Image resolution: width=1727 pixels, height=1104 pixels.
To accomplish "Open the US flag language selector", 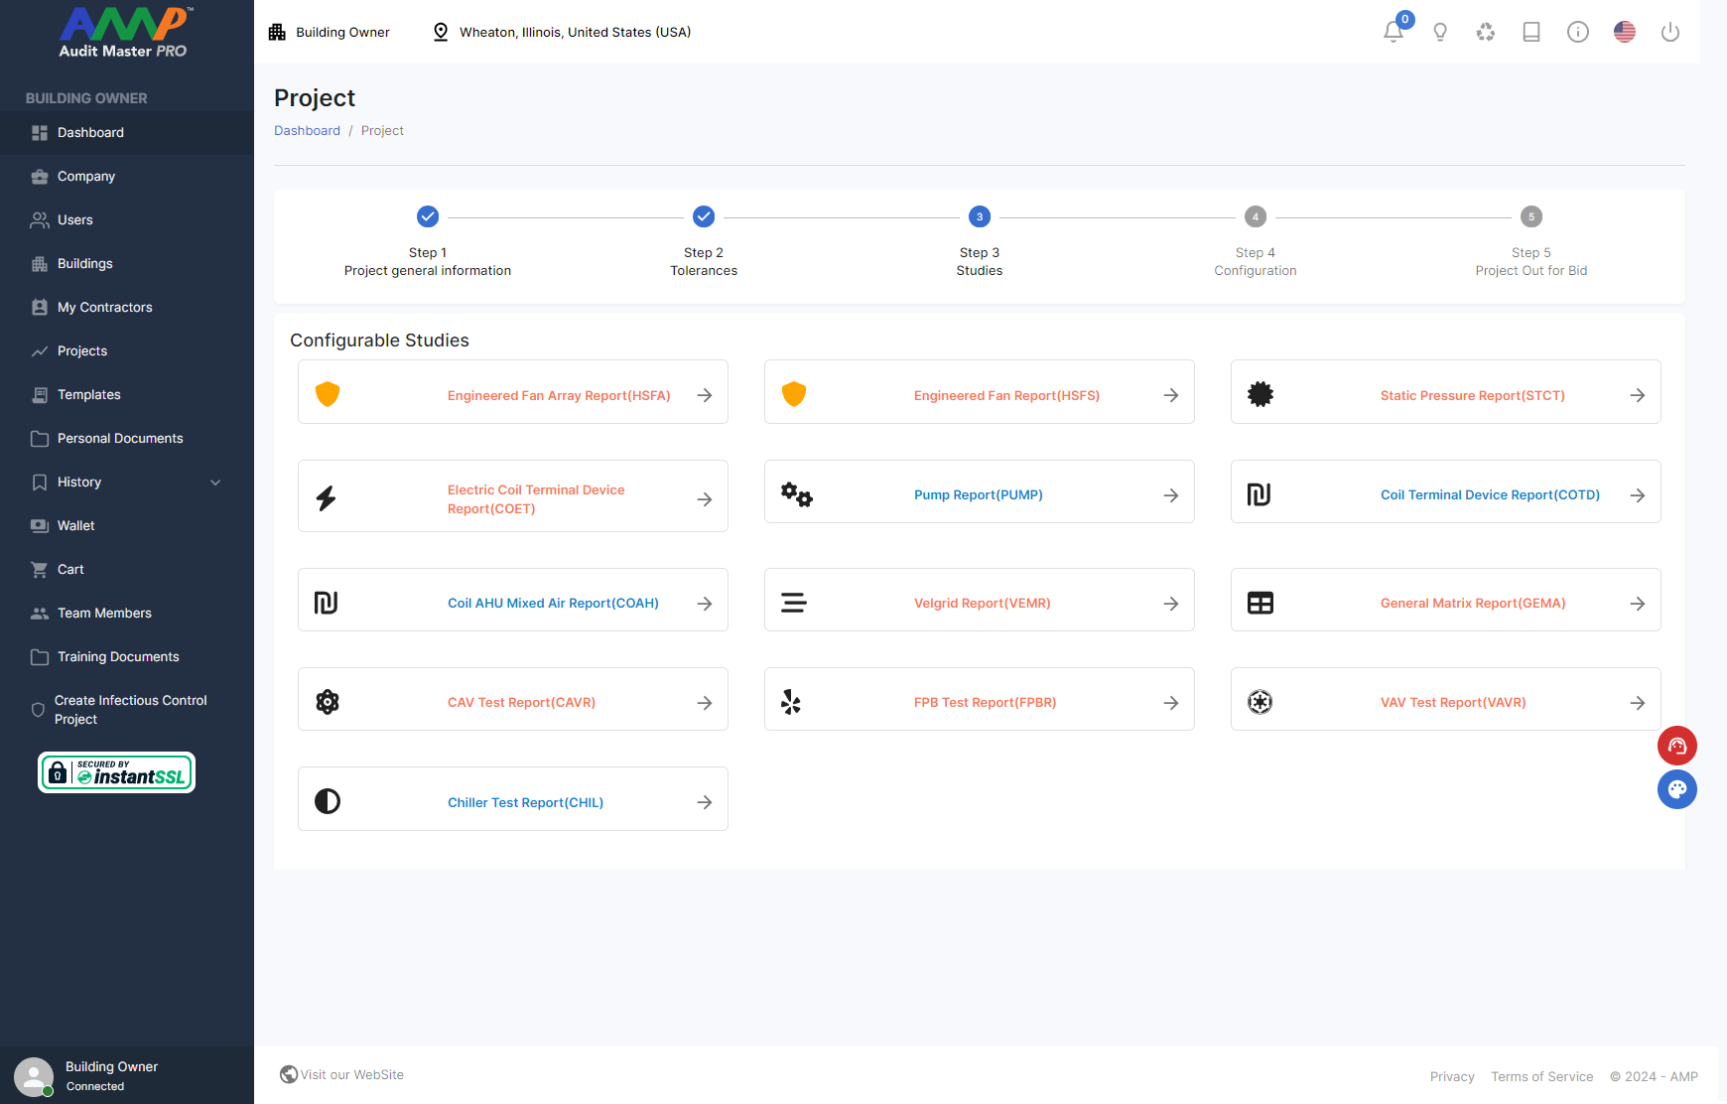I will pyautogui.click(x=1625, y=32).
